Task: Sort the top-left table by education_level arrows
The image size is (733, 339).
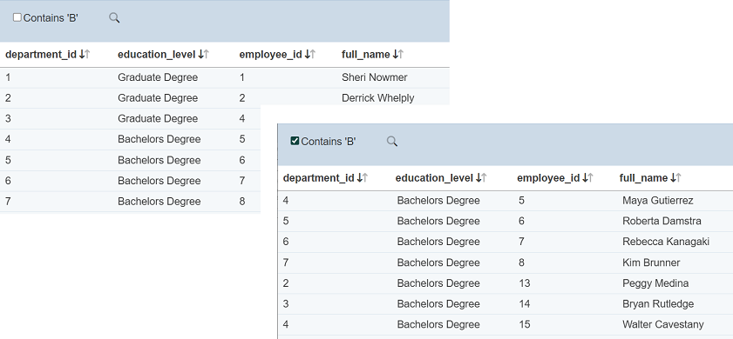Action: [x=203, y=55]
